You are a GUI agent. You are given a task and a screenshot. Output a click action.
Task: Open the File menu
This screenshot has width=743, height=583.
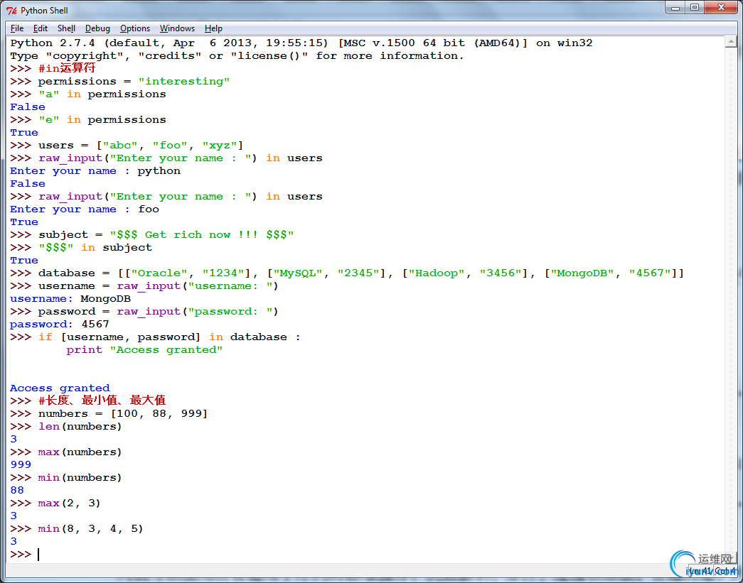click(x=17, y=28)
